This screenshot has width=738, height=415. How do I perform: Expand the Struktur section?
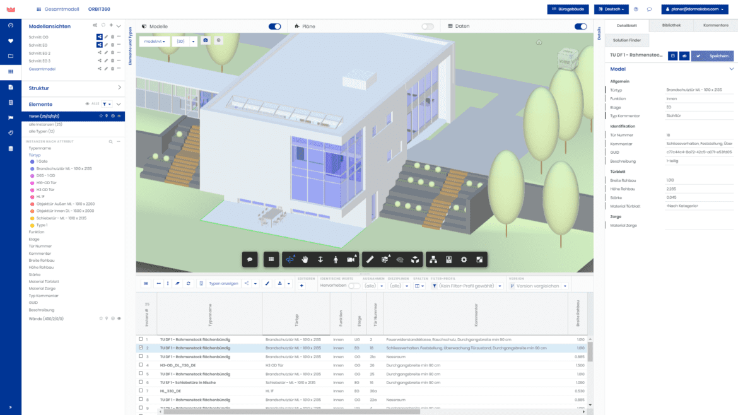pos(119,88)
